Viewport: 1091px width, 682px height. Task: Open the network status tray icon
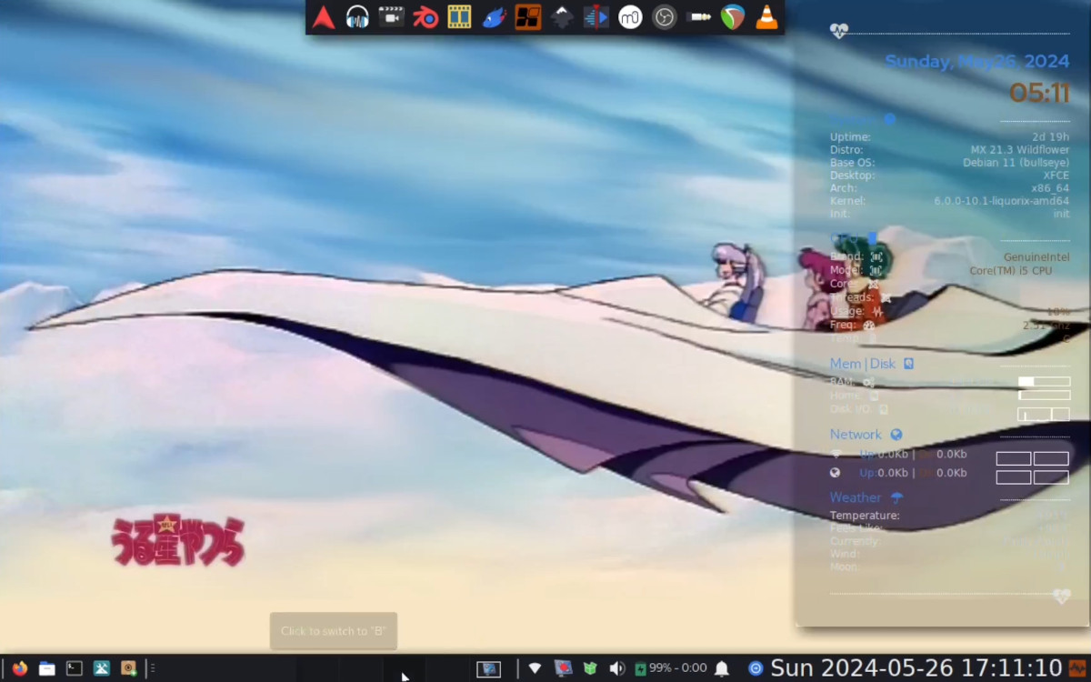[535, 668]
